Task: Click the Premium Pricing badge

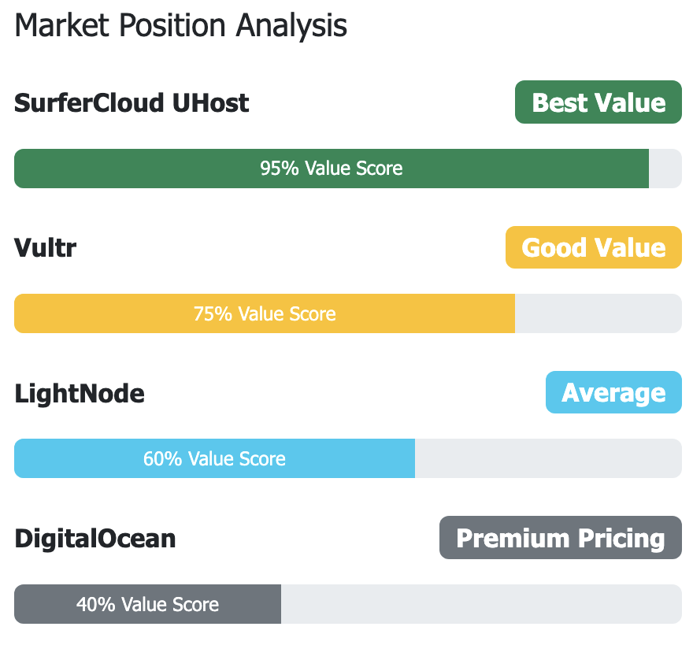Action: (561, 537)
